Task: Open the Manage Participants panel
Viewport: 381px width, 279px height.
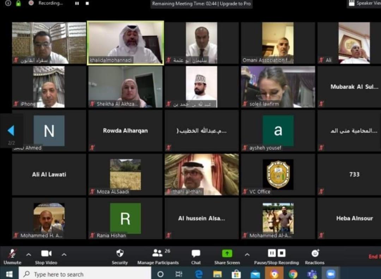Action: point(158,253)
